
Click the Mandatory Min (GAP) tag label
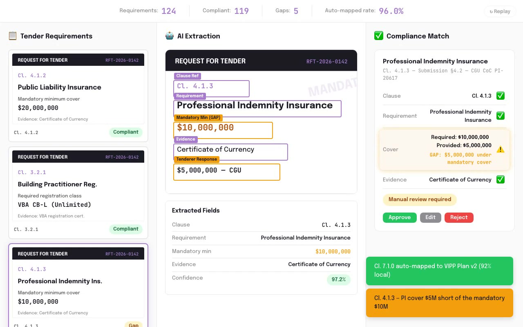tap(198, 118)
